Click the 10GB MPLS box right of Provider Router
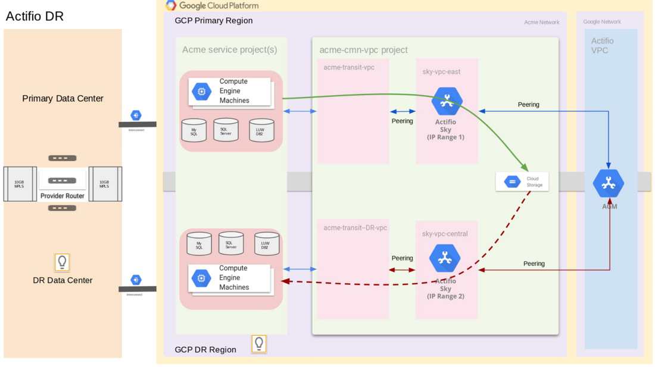Viewport: 655px width, 367px height. (105, 184)
